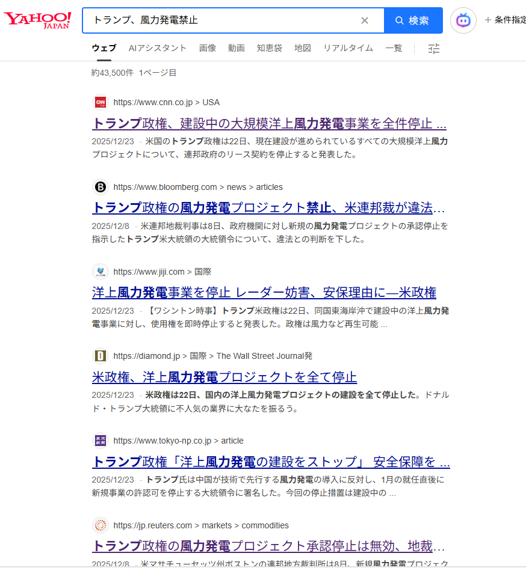Open the リアルタイム tab
This screenshot has height=568, width=526.
pos(348,48)
